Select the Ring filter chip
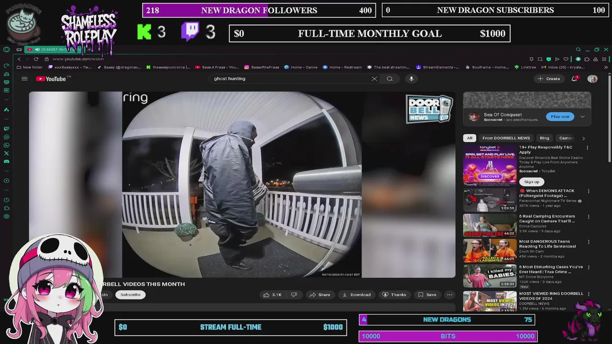The height and width of the screenshot is (344, 612). click(544, 138)
